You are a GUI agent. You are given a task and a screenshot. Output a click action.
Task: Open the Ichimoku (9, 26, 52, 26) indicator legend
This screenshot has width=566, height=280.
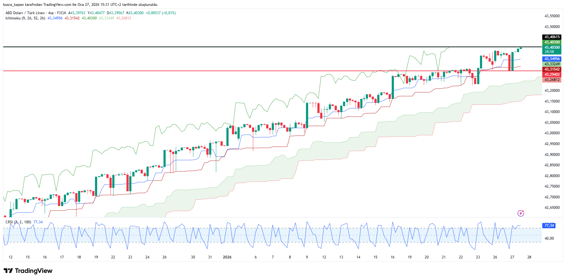click(x=25, y=18)
